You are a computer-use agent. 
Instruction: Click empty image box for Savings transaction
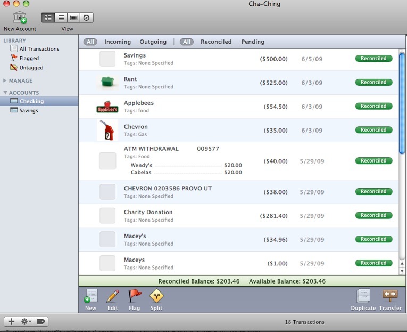pyautogui.click(x=107, y=59)
